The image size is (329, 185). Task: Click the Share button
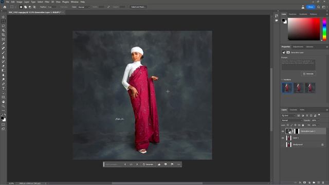(x=310, y=7)
